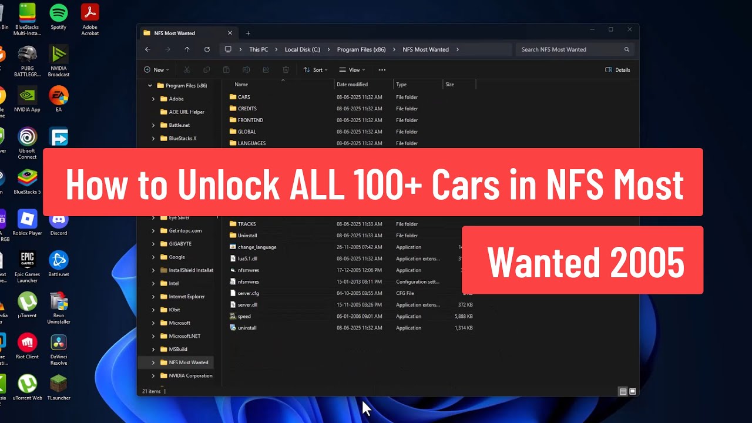The height and width of the screenshot is (423, 752).
Task: Open Battle.net desktop shortcut
Action: (x=58, y=264)
